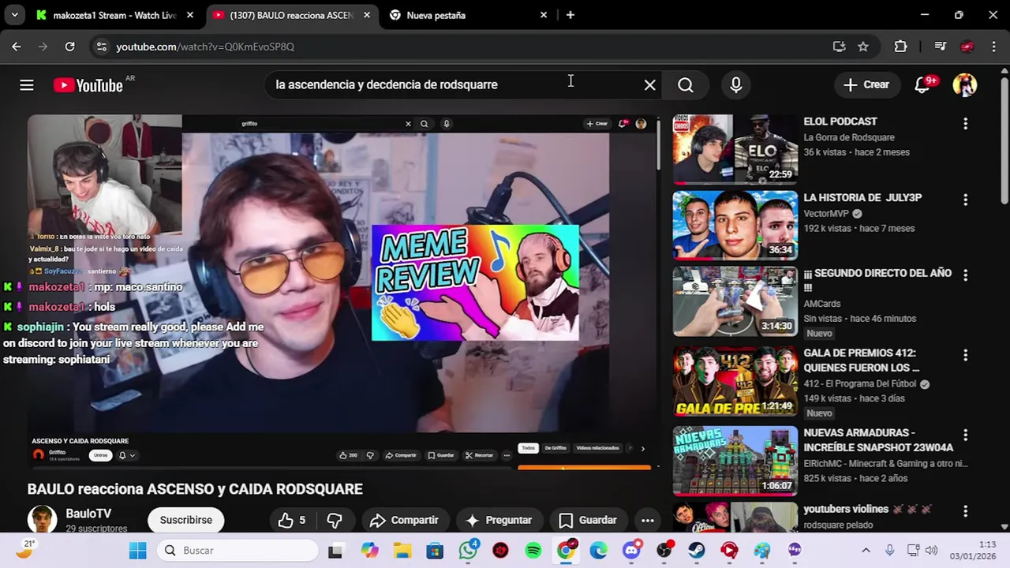Screen dimensions: 1010x568
Task: Open Spotify from the taskbar
Action: (533, 551)
